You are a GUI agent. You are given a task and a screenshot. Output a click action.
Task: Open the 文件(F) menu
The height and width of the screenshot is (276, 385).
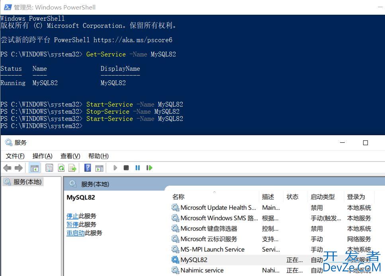click(x=15, y=156)
